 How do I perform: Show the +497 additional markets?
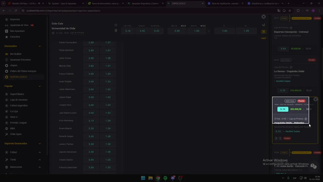[263, 38]
